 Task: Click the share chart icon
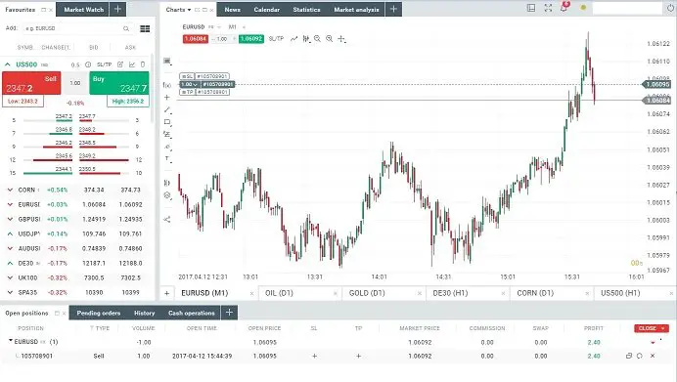(x=167, y=220)
